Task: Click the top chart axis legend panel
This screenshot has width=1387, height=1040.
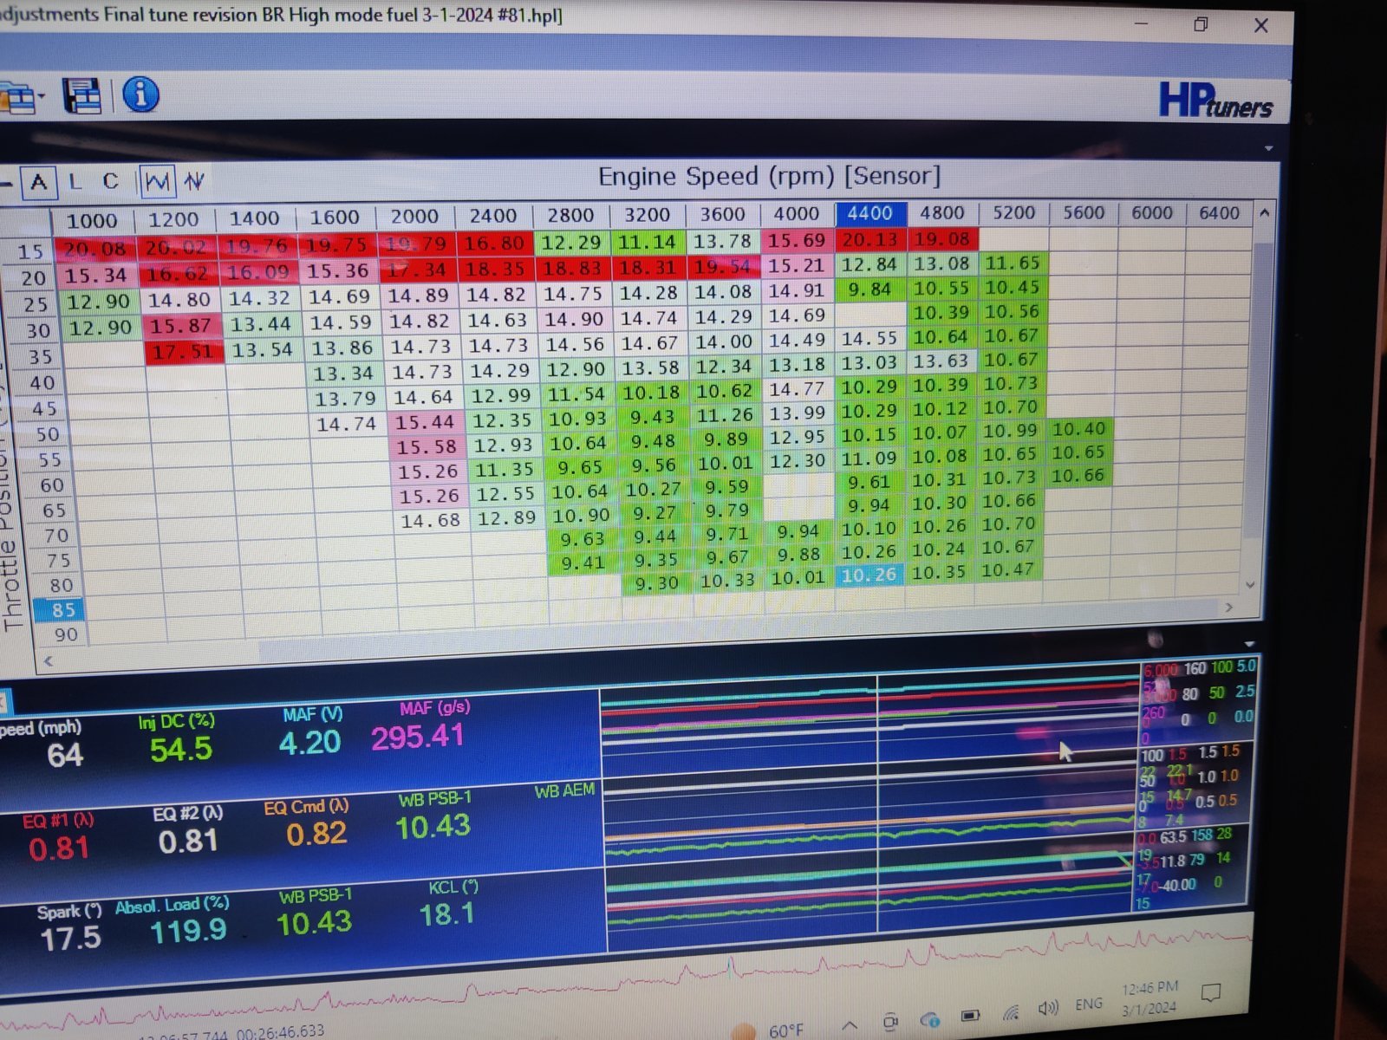Action: click(x=1199, y=702)
